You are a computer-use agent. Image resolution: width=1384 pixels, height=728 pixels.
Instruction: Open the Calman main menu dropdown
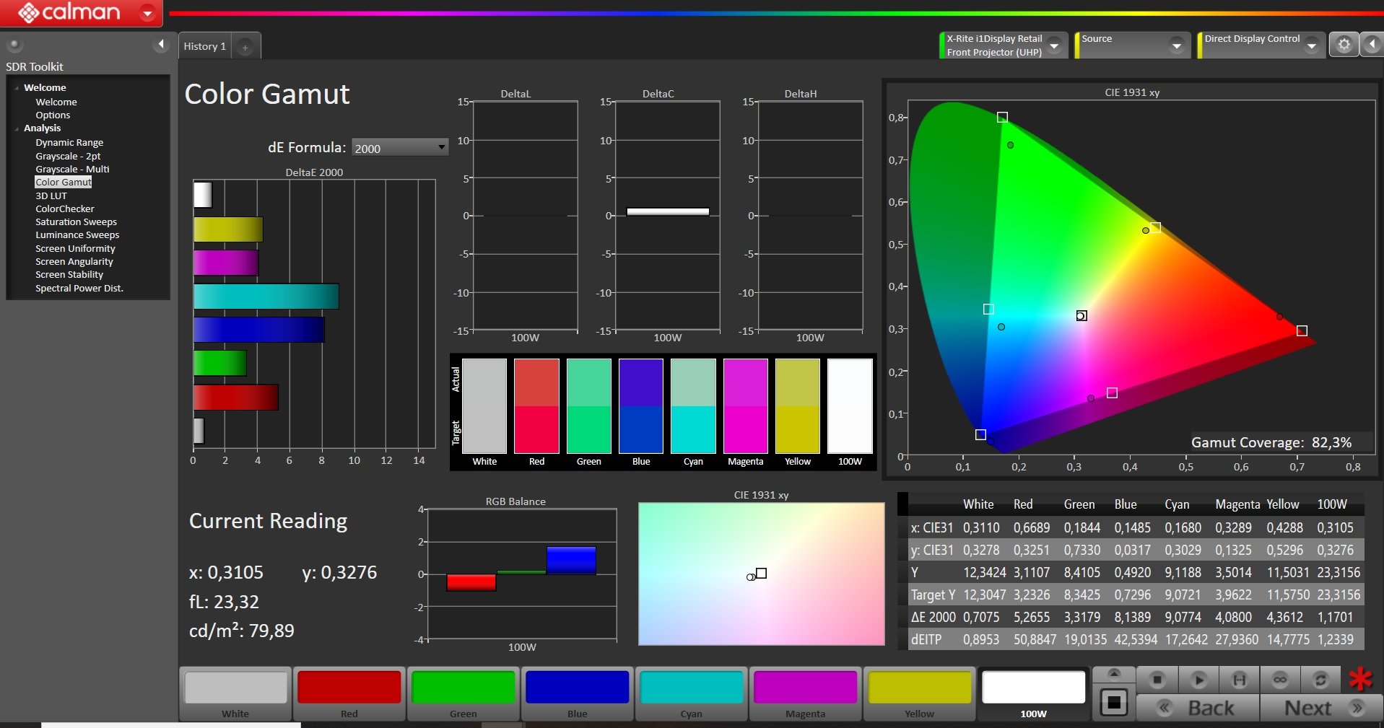point(147,13)
